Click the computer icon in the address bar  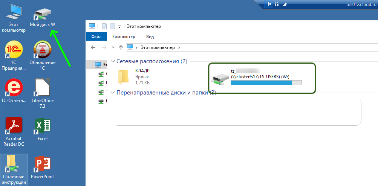[130, 47]
